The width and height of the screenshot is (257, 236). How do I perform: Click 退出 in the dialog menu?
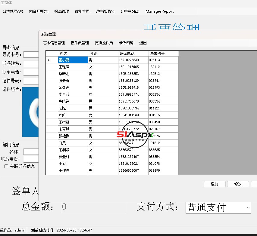click(x=143, y=43)
